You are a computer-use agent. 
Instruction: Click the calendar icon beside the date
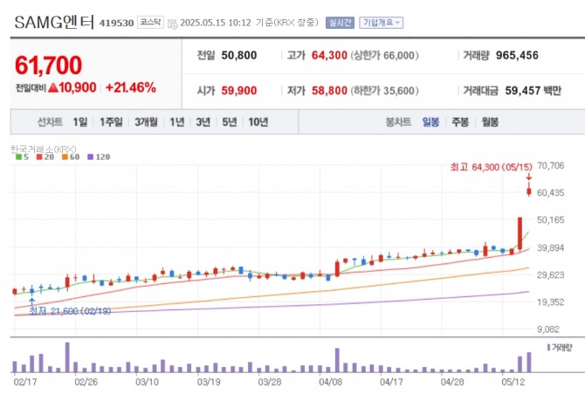(x=172, y=24)
